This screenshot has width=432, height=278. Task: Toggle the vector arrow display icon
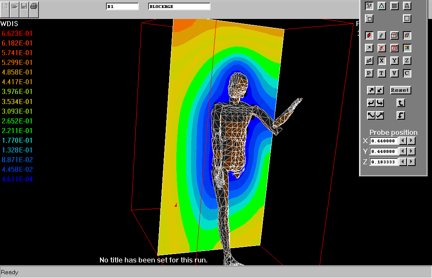coord(369,48)
